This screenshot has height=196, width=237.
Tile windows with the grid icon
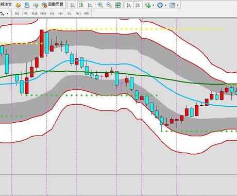click(118, 5)
